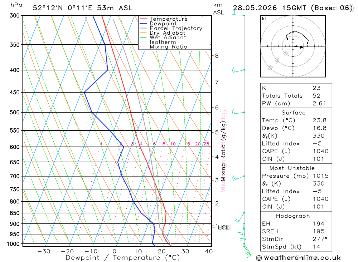Viewport: 358px width, 262px height.
Task: Select the "Wet Adiabat" legend label
Action: point(168,38)
